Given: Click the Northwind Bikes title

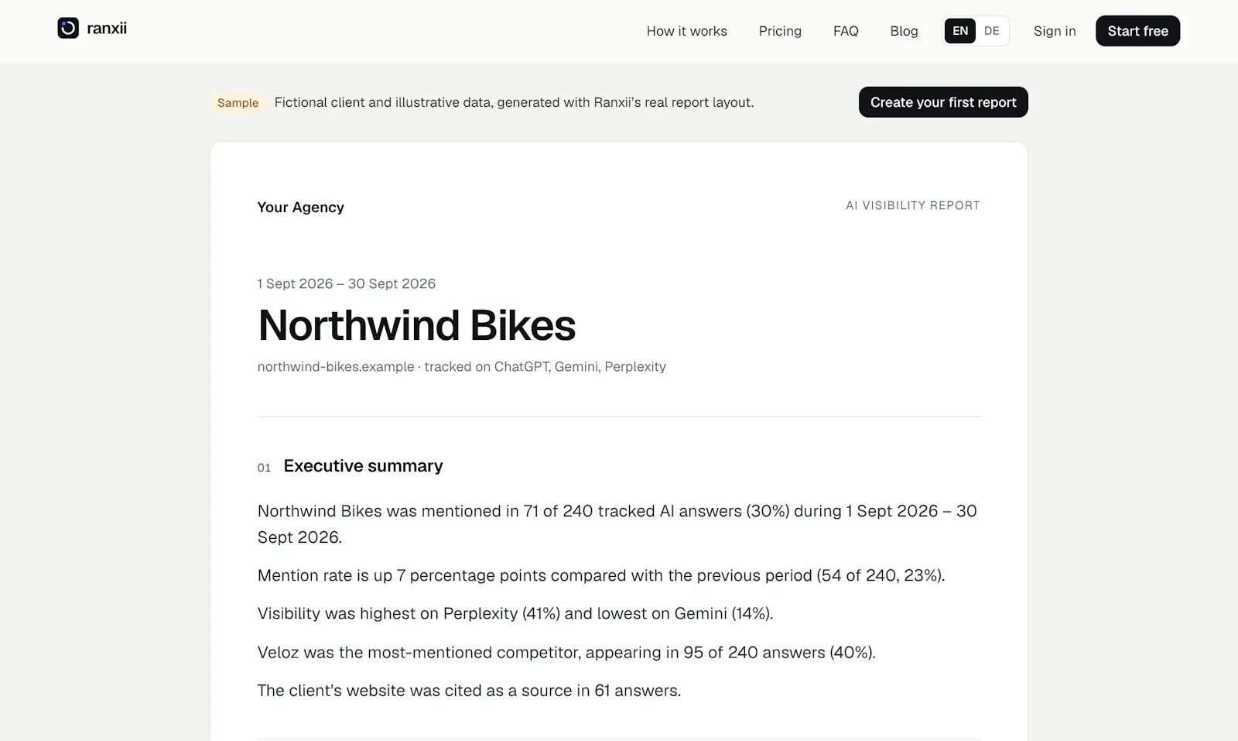Looking at the screenshot, I should click(416, 325).
